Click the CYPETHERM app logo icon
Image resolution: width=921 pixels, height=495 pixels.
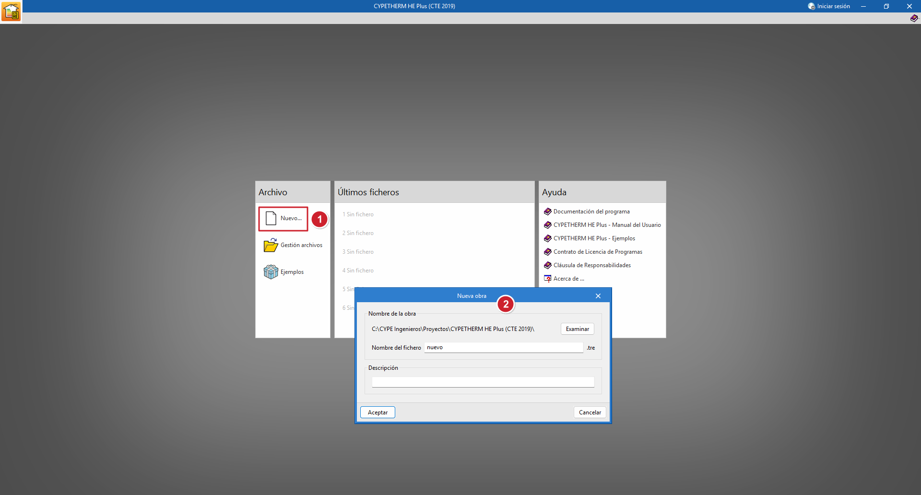pos(11,11)
